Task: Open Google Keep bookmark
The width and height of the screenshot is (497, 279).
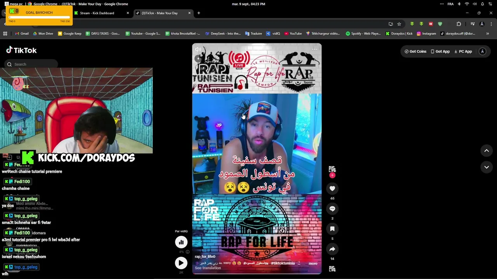Action: (x=70, y=34)
